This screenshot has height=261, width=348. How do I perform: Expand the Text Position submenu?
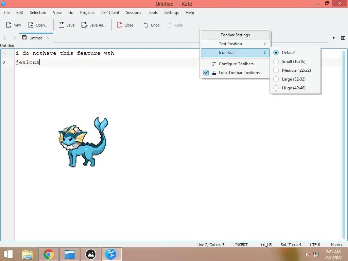point(235,44)
